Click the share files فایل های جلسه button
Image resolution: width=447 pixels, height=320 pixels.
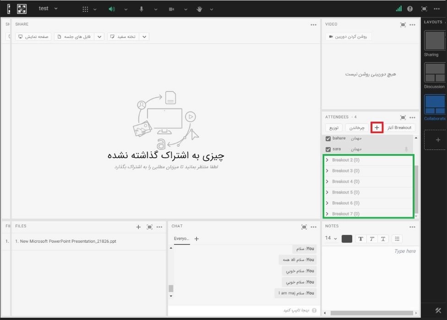pos(74,37)
